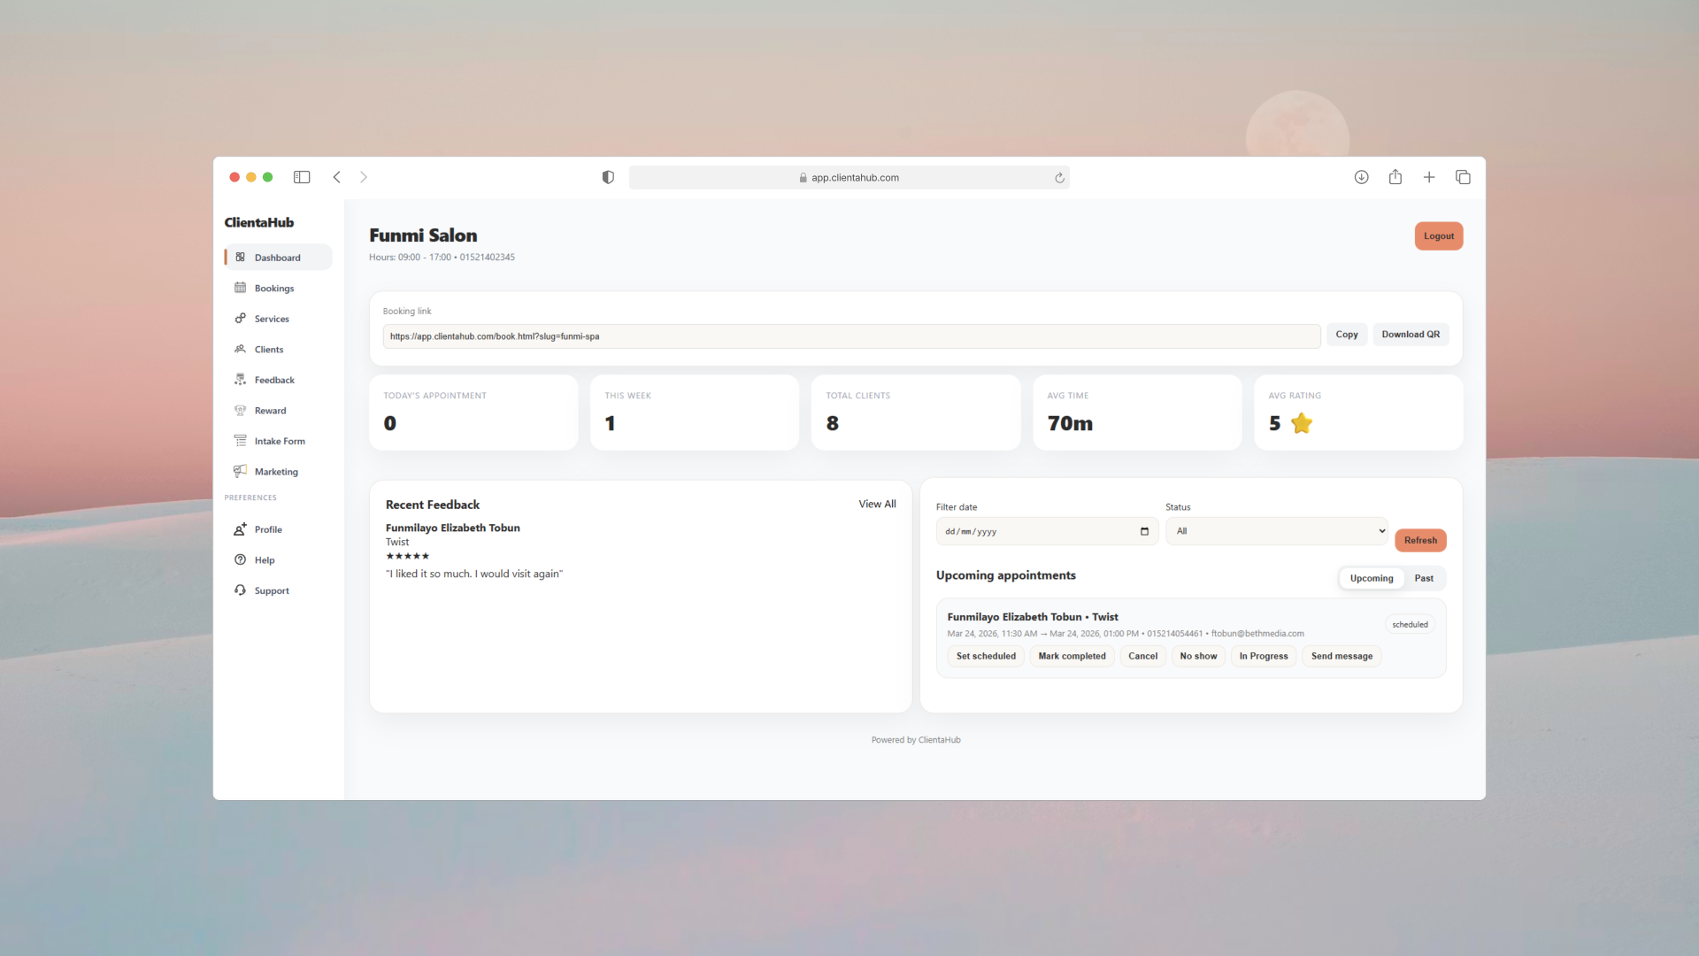1699x956 pixels.
Task: Open the Bookings section from the sidebar
Action: point(240,288)
